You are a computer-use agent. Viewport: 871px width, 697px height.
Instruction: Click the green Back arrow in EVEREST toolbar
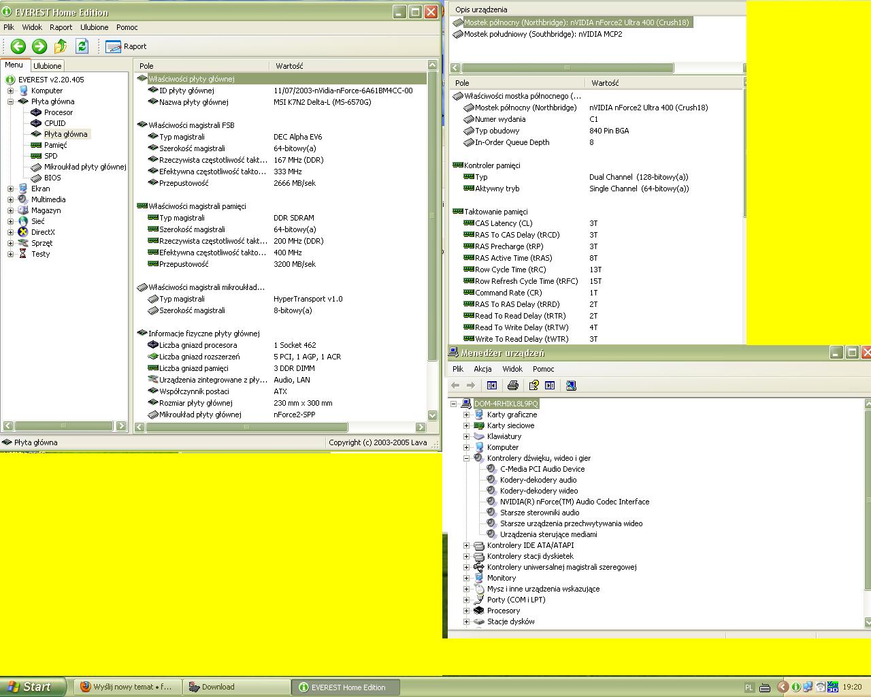18,46
